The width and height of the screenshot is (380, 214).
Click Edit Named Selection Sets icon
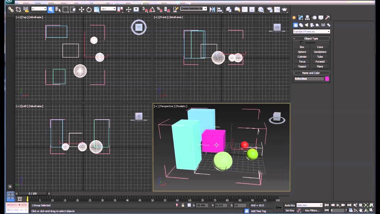tap(175, 10)
